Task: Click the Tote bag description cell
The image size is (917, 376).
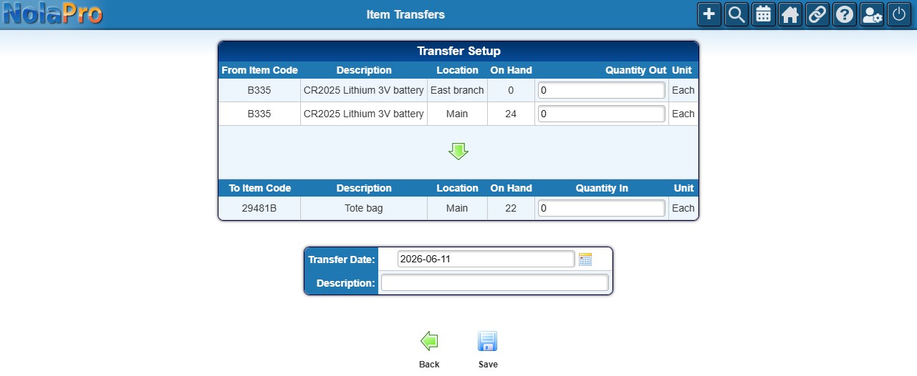Action: 364,208
